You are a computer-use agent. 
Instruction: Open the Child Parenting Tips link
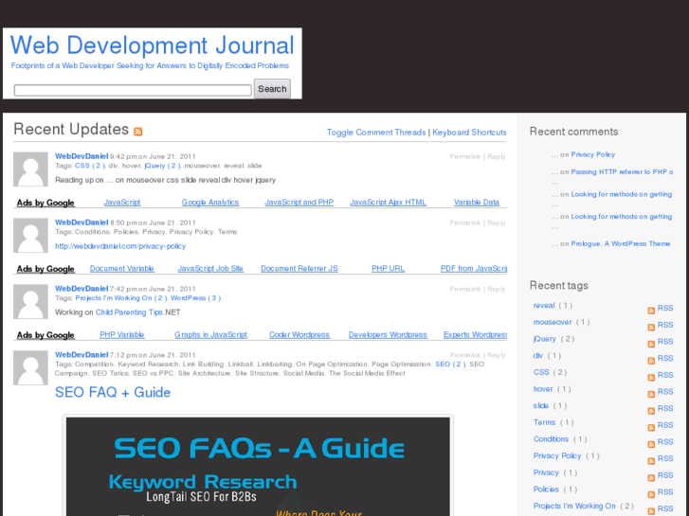point(130,312)
